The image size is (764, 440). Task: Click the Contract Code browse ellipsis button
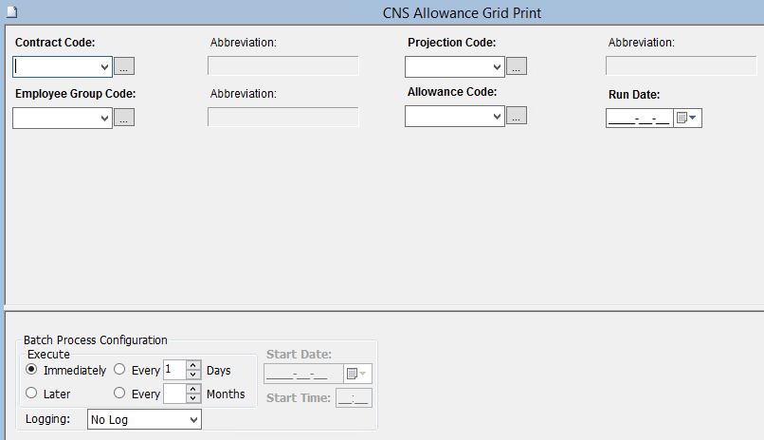125,66
